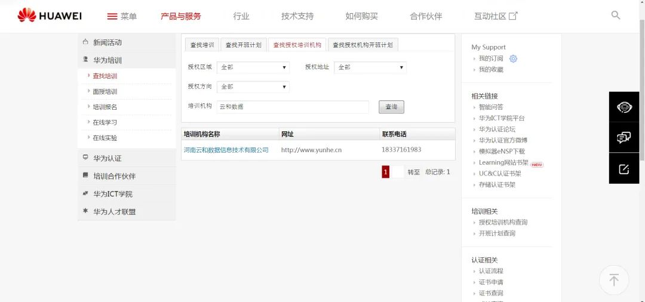This screenshot has height=302, width=645.
Task: Switch to the 查找授权机构开班计划 tab
Action: pyautogui.click(x=363, y=45)
